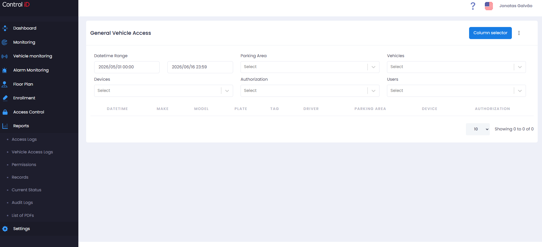This screenshot has width=542, height=247.
Task: Open the Audit Logs submenu item
Action: [22, 202]
